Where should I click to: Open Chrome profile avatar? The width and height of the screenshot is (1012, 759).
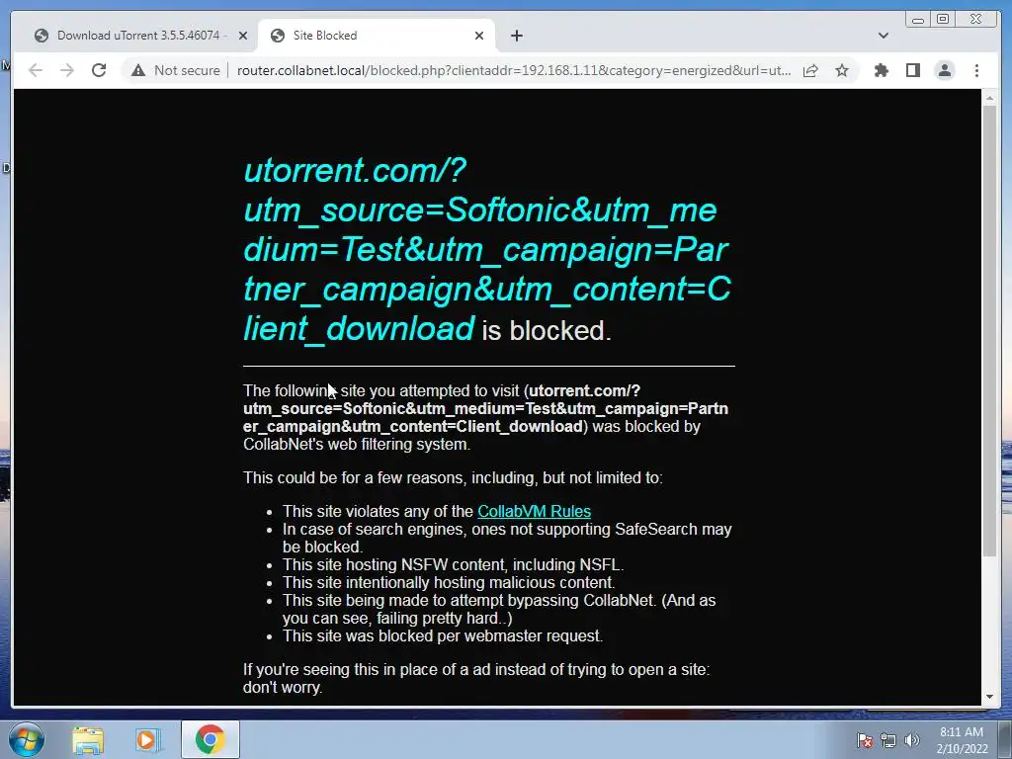944,70
